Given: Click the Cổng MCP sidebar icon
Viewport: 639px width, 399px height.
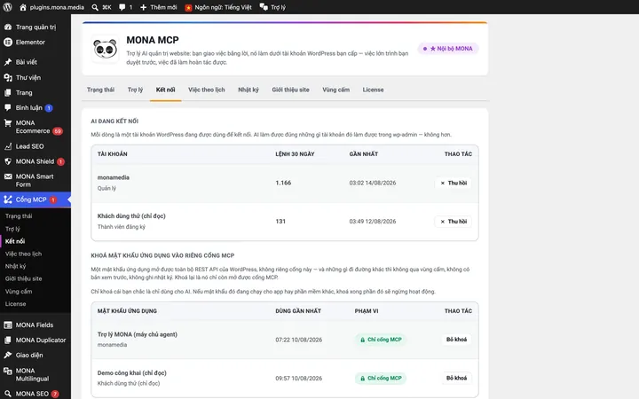Looking at the screenshot, I should [x=8, y=199].
